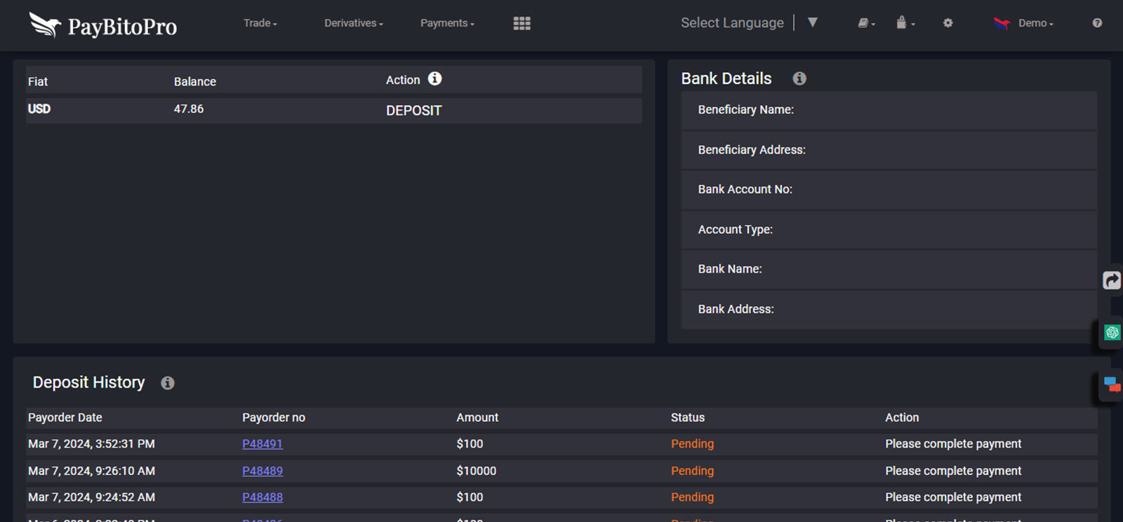Click date Mar 7, 2024, 9:24:52 AM

click(x=91, y=497)
